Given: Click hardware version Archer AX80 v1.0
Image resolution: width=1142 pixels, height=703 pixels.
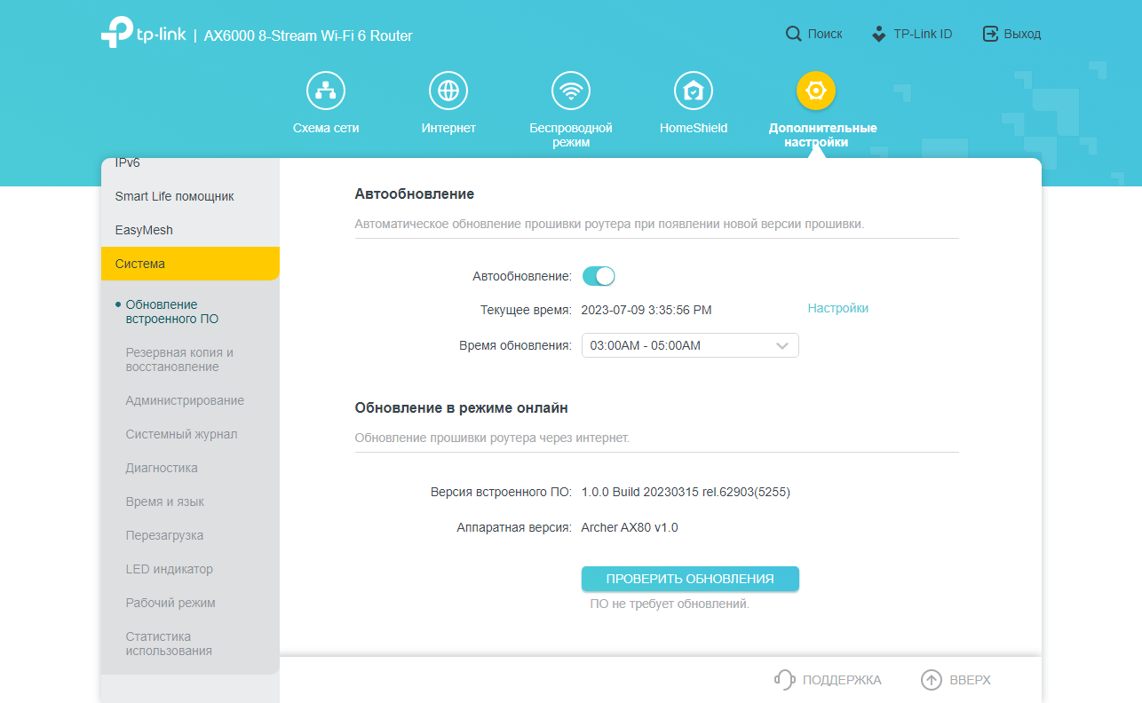Looking at the screenshot, I should pos(630,527).
